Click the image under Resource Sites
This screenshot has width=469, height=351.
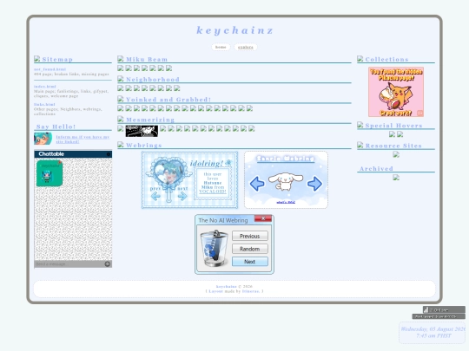coord(396,154)
